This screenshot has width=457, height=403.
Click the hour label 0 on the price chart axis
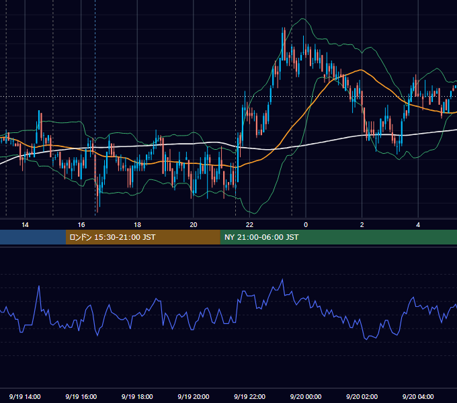(x=306, y=225)
